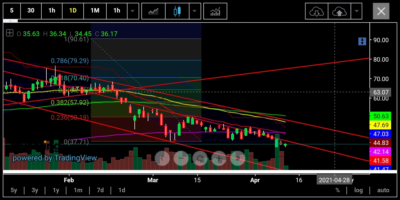Select the candlestick chart style
This screenshot has height=200, width=400.
tap(177, 11)
